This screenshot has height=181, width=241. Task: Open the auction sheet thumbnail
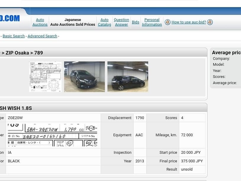coord(45,77)
